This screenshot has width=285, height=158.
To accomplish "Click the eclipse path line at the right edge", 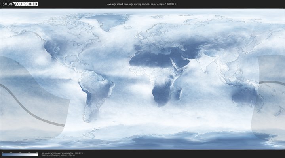I will [273, 83].
